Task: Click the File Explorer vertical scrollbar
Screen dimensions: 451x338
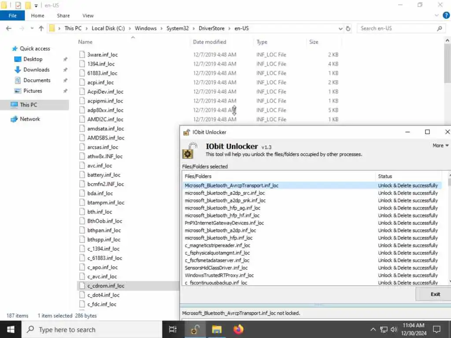Action: [x=447, y=63]
